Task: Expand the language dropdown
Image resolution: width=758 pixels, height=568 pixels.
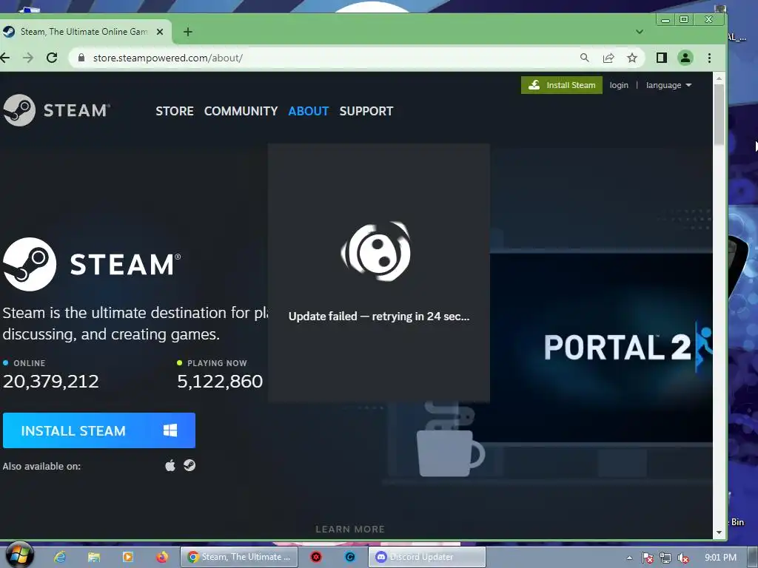Action: coord(668,85)
